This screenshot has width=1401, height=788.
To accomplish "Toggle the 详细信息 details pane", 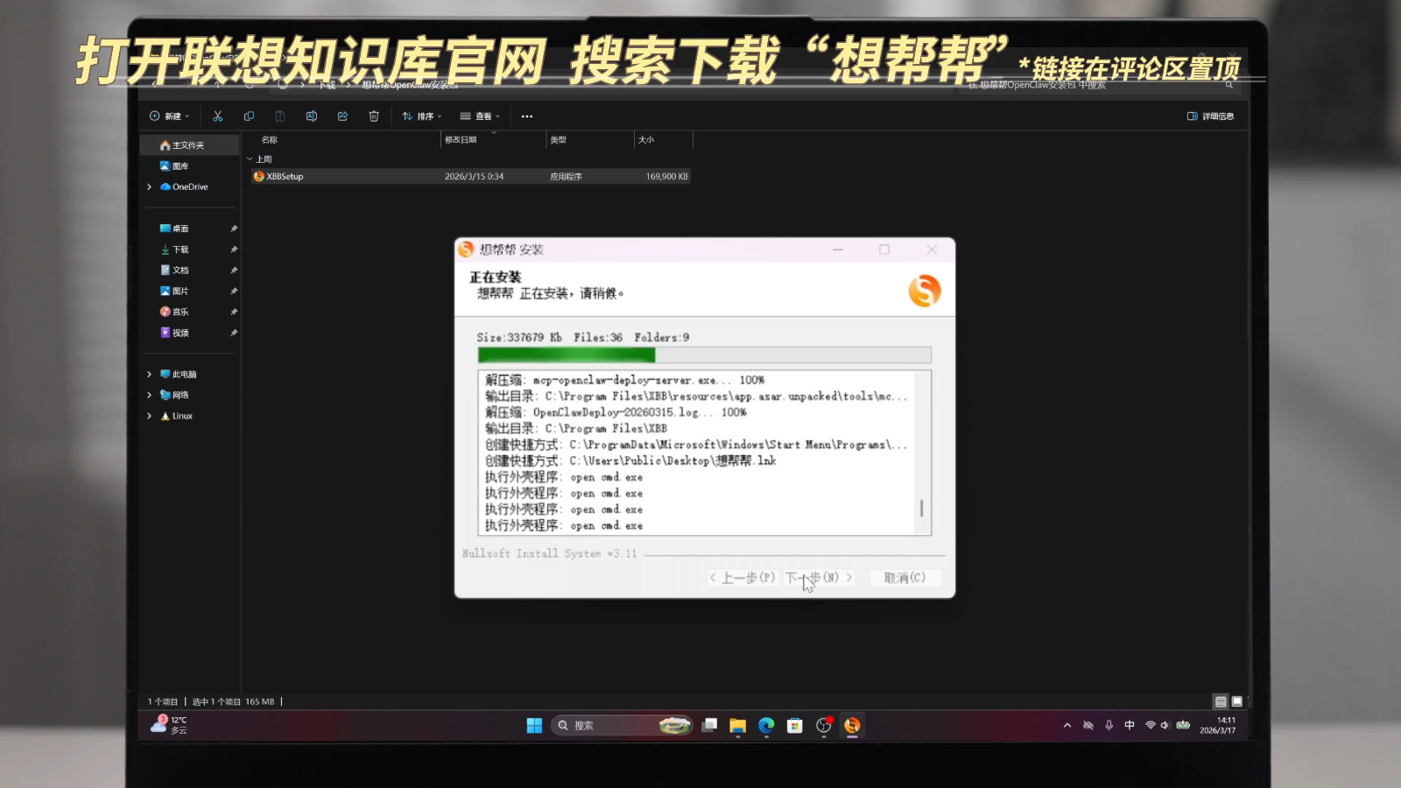I will coord(1210,116).
